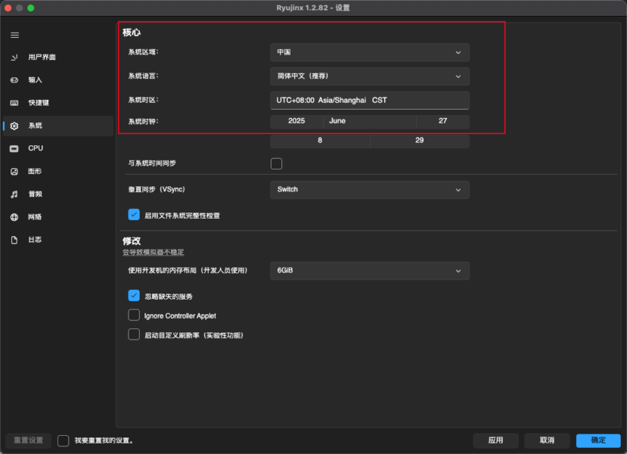This screenshot has width=627, height=454.
Task: Open the 垂直同步 (VSync) dropdown showing Switch
Action: 370,190
